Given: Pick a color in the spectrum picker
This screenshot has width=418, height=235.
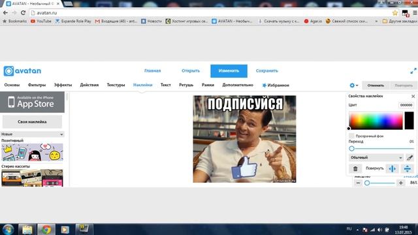Looking at the screenshot, I should 376,121.
